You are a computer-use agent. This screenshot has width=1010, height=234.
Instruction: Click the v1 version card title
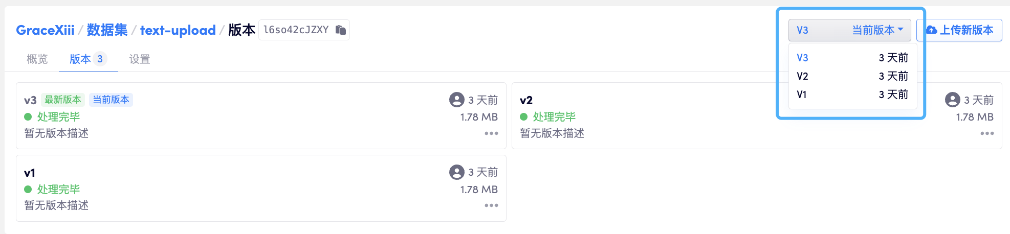click(30, 173)
